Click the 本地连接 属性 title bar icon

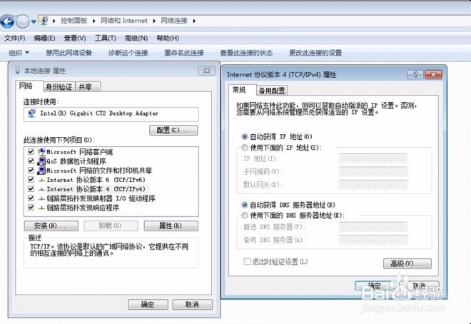pyautogui.click(x=17, y=71)
